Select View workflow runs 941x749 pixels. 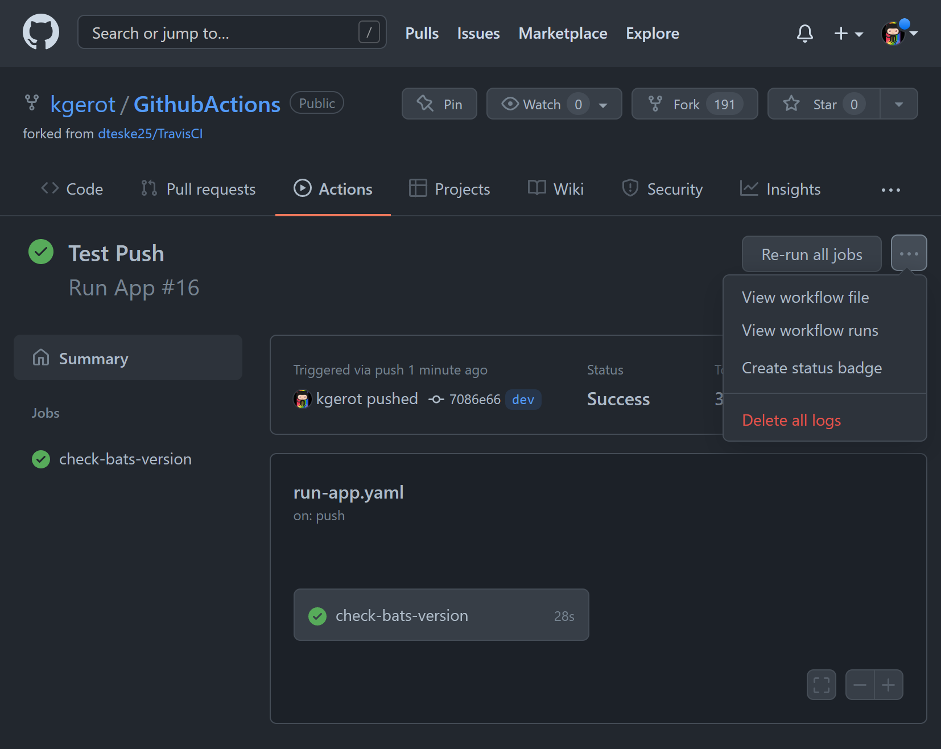pos(824,330)
